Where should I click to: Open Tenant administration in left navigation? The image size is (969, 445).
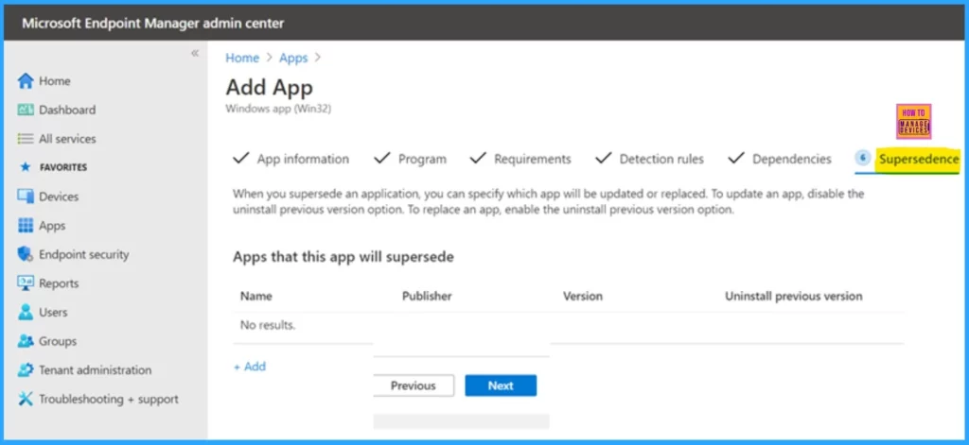96,370
